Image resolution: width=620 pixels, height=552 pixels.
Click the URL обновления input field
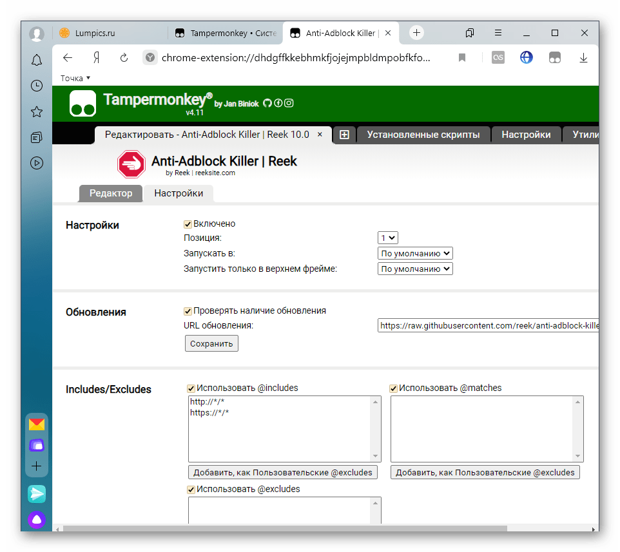[x=488, y=326]
